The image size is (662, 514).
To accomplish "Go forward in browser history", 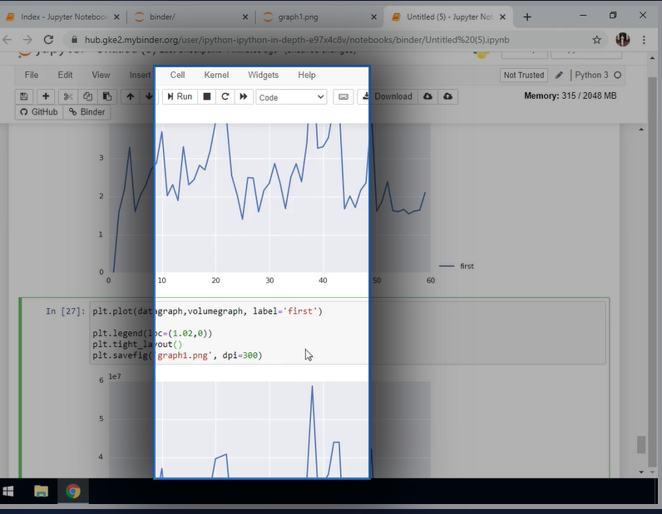I will (x=27, y=40).
